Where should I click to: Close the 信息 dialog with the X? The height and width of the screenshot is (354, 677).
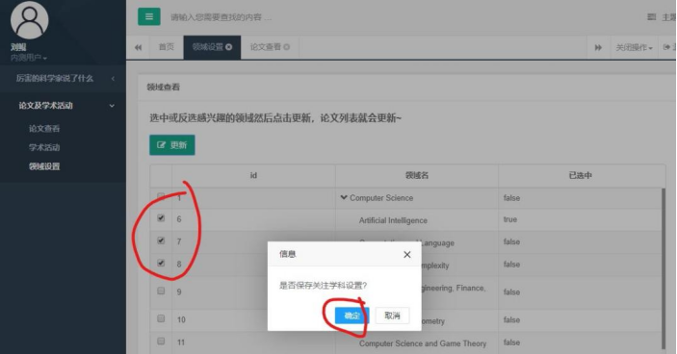pyautogui.click(x=406, y=254)
